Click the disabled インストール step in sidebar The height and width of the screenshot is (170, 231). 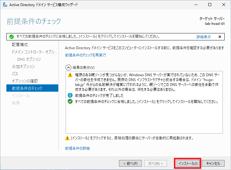pos(21,96)
